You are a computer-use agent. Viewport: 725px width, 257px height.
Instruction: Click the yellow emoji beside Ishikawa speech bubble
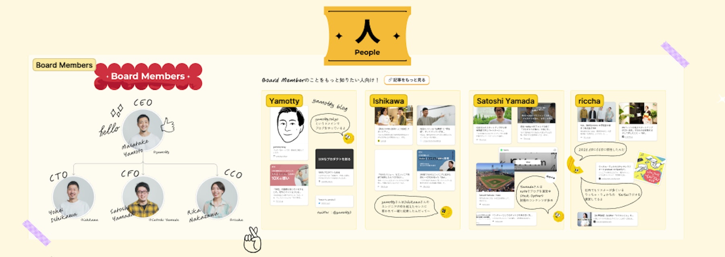446,211
